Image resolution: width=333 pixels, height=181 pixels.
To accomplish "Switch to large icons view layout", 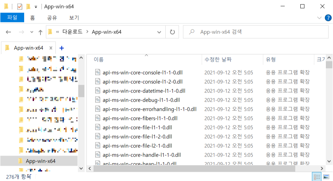I will [326, 177].
